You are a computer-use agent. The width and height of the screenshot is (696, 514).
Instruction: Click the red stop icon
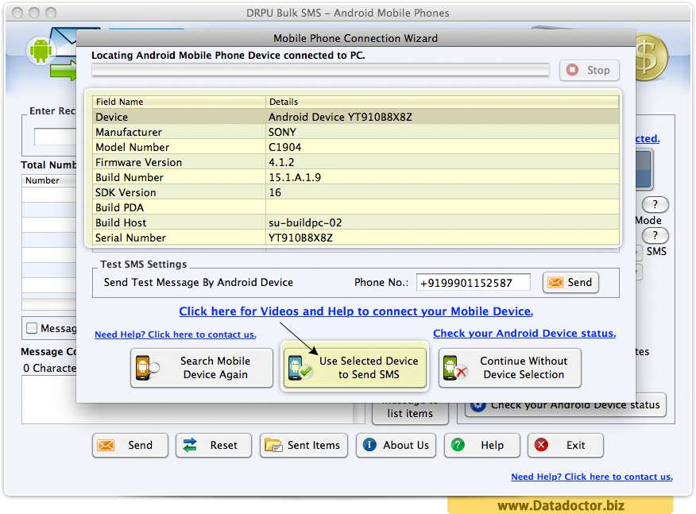click(572, 70)
